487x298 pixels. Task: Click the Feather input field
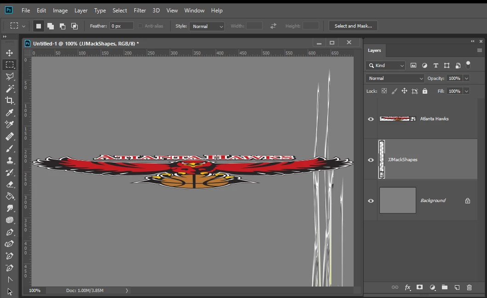(121, 26)
